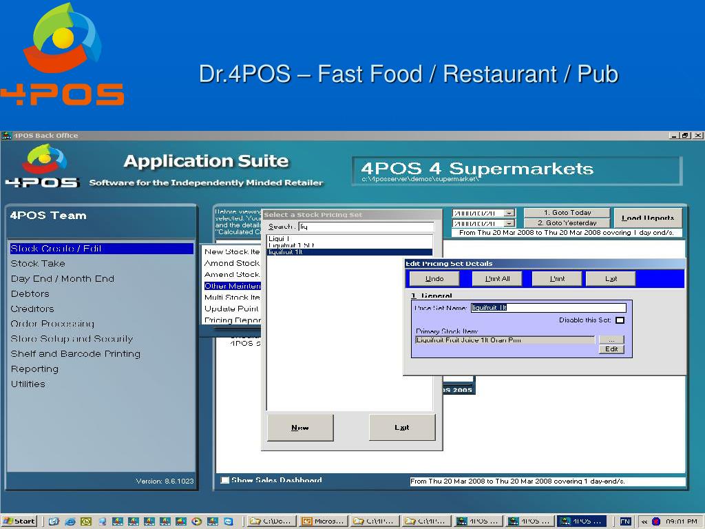This screenshot has width=705, height=529.
Task: Click the red system tray icon near the clock
Action: coord(655,521)
